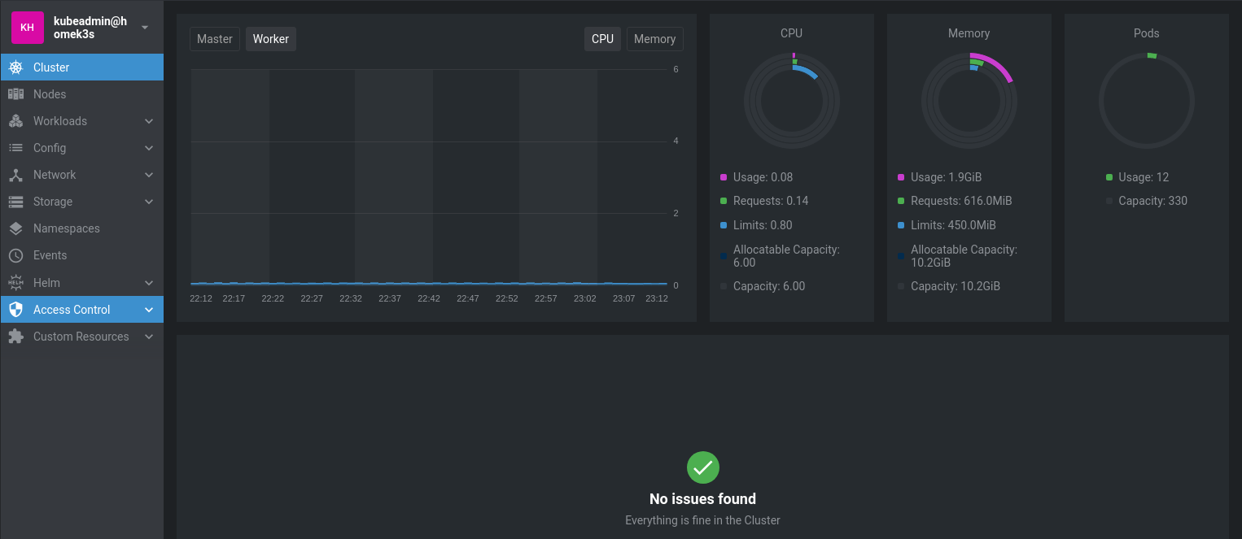Screen dimensions: 1242x539
Task: Click the pink Usage swatch under CPU
Action: click(724, 177)
